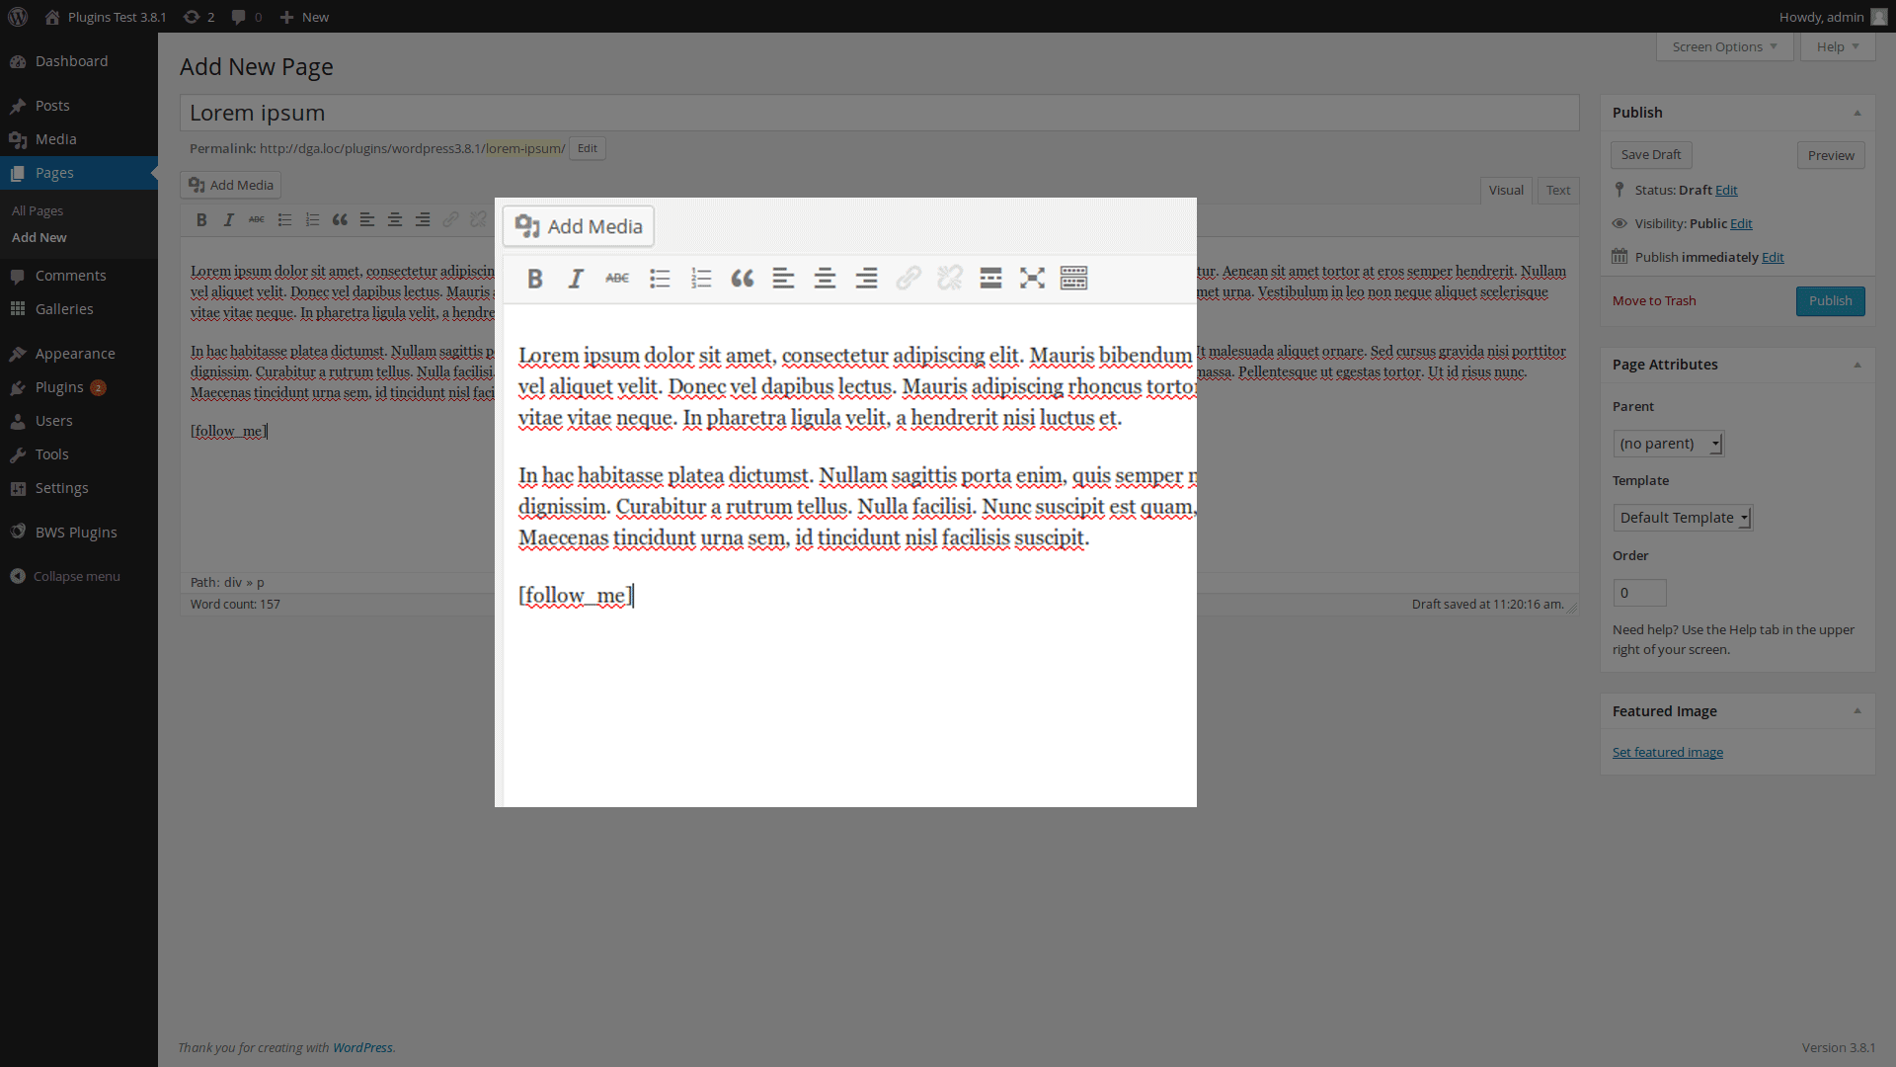
Task: Switch to the Visual editor tab
Action: click(x=1506, y=191)
